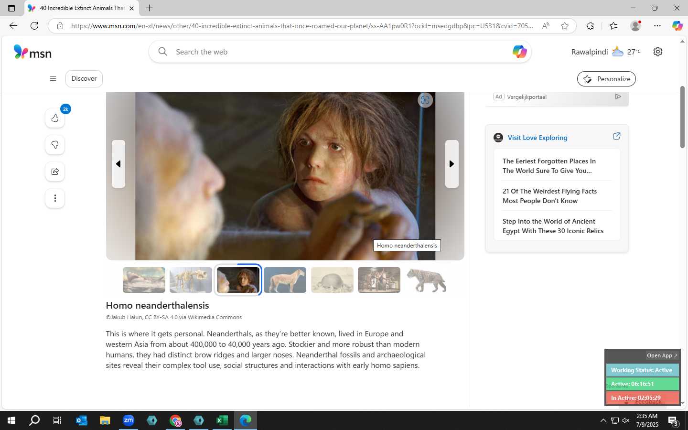Click inside Search the web field
The width and height of the screenshot is (688, 430).
(339, 52)
